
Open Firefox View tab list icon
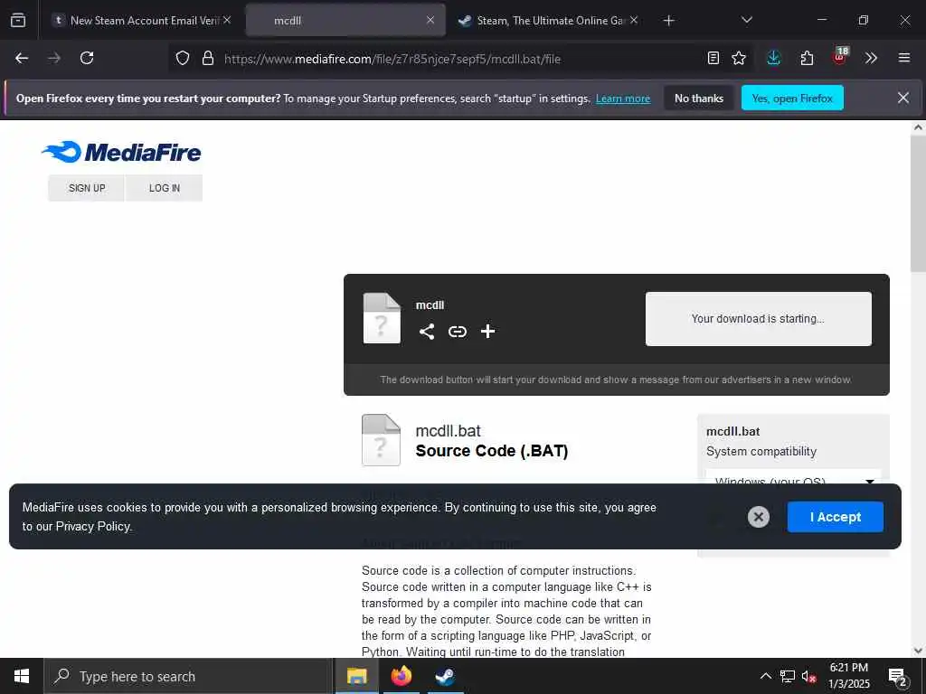[18, 20]
